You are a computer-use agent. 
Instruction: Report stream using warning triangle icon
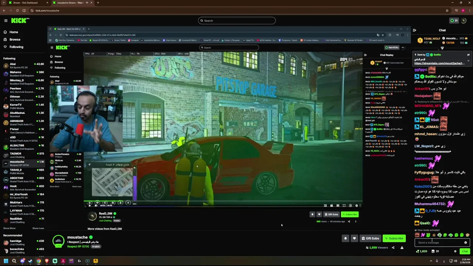[x=402, y=248]
